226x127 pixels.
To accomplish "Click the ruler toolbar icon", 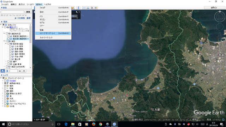I will [x=78, y=8].
